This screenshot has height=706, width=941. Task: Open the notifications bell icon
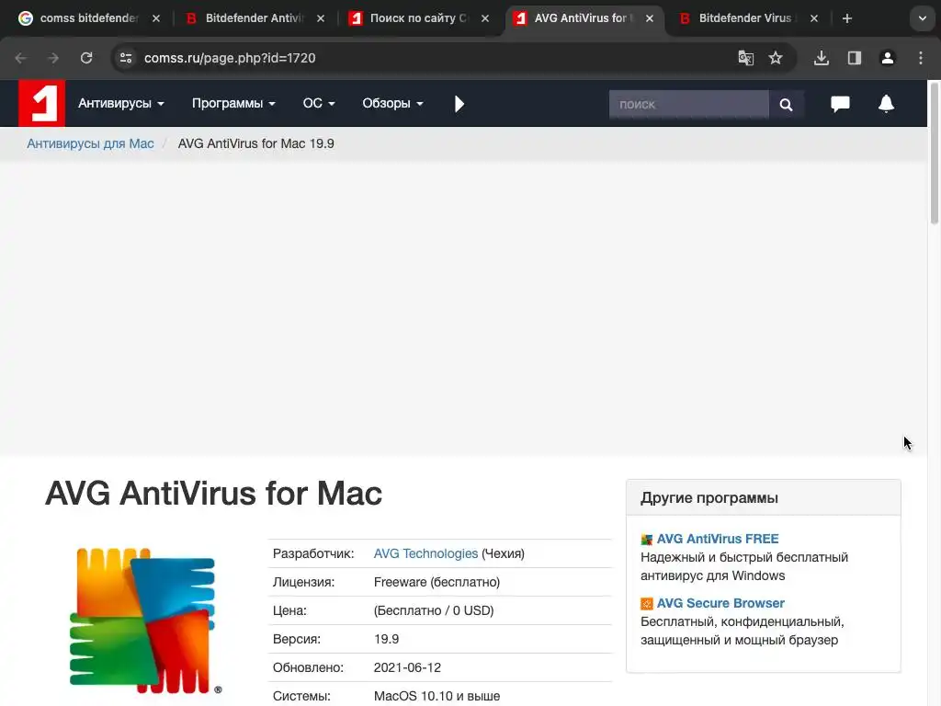pyautogui.click(x=886, y=104)
